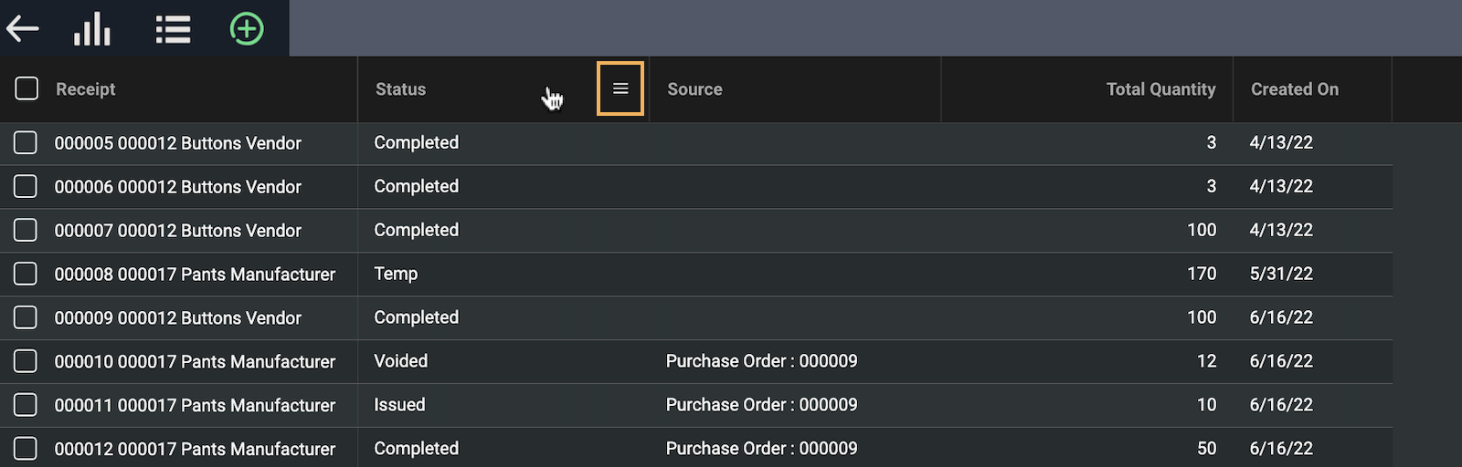Open receipt 000012 Pants Manufacturer
Screen dimensions: 1462x467
click(195, 449)
